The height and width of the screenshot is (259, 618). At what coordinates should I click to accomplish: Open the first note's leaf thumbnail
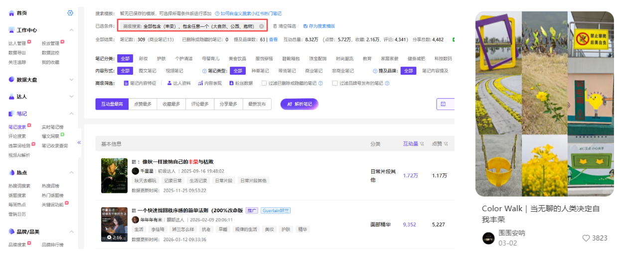(114, 175)
